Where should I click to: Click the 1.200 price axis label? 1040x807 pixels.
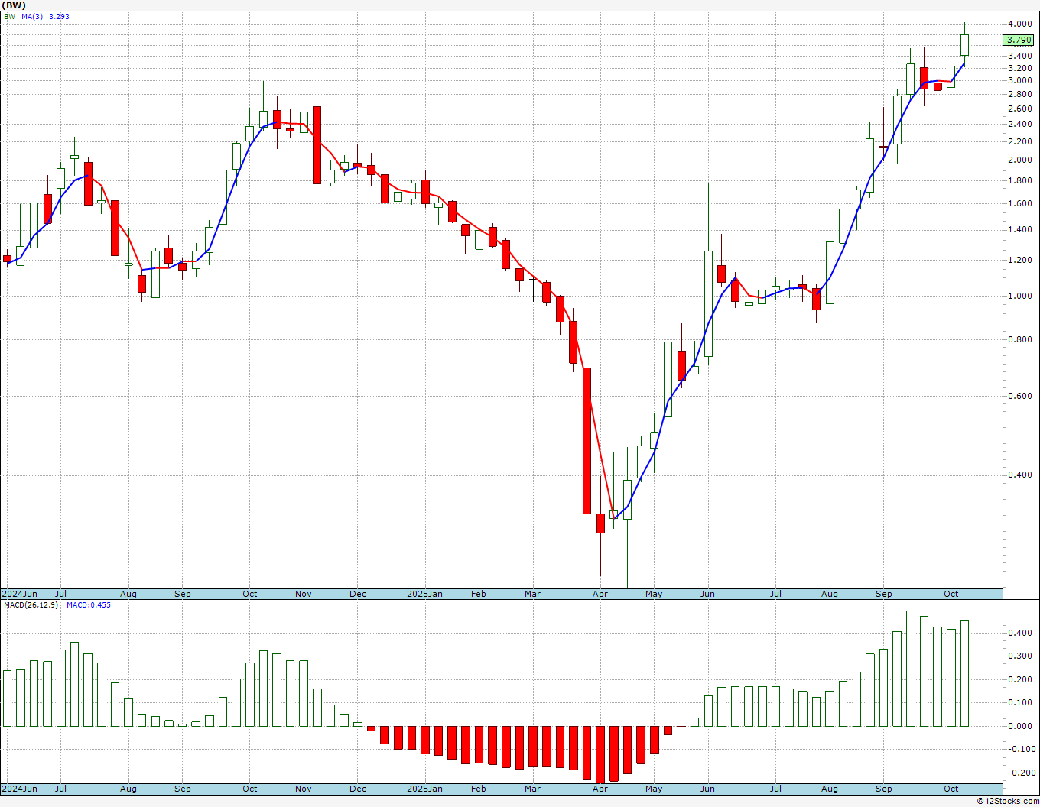click(x=1019, y=260)
